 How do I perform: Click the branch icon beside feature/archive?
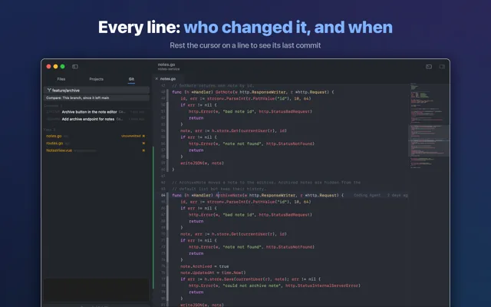(x=49, y=91)
